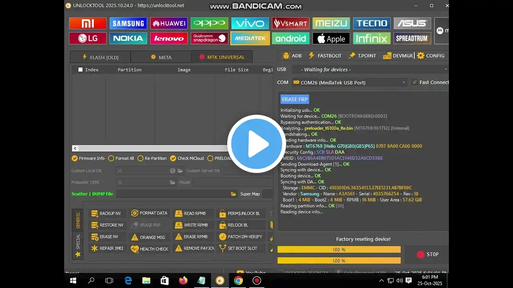Choose the Meizu brand tile
The image size is (513, 288).
coord(331,23)
